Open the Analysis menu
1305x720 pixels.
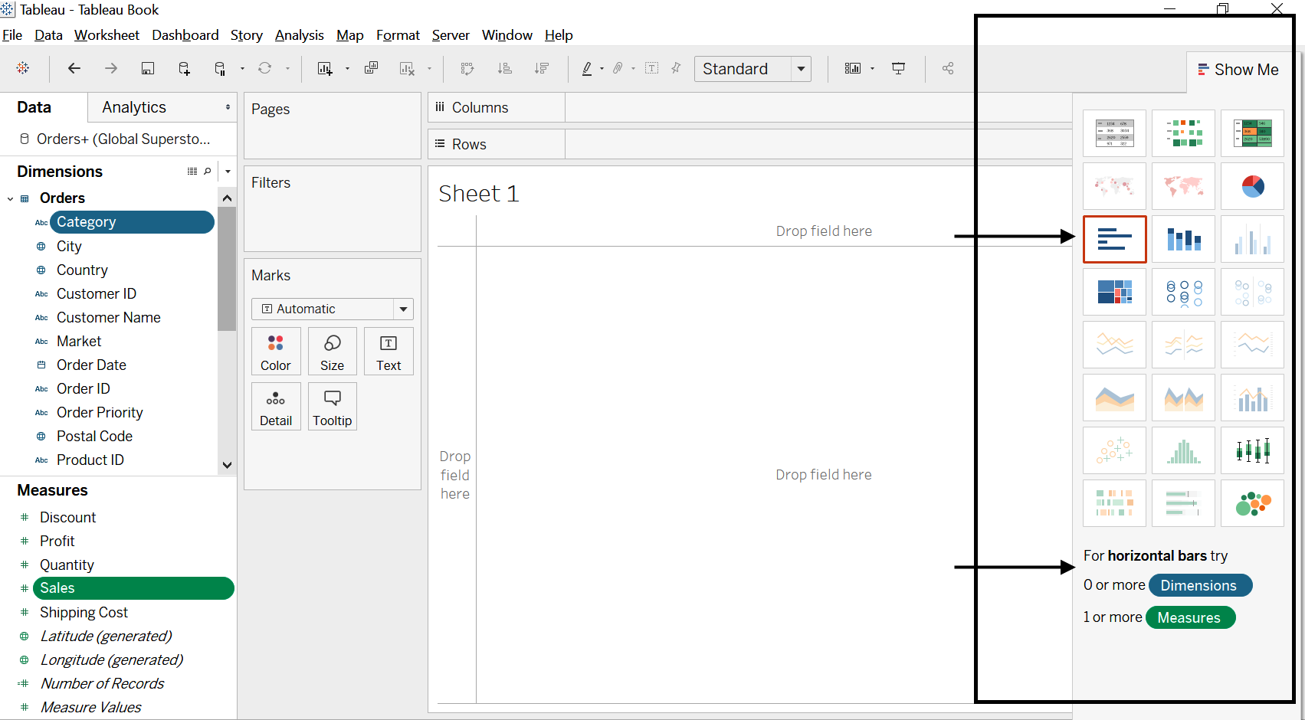[x=300, y=35]
